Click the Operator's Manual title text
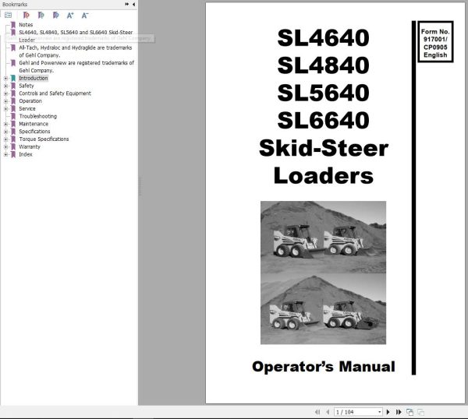The image size is (468, 419). click(x=324, y=367)
